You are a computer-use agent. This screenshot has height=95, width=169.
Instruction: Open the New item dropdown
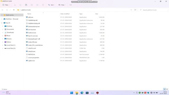[x=6, y=5]
